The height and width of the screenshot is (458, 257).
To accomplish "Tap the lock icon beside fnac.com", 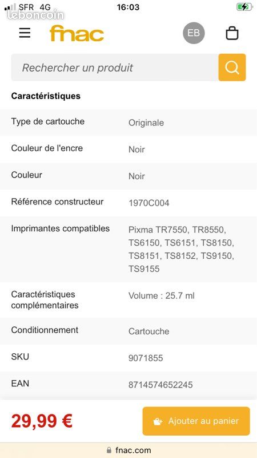I will [x=109, y=450].
